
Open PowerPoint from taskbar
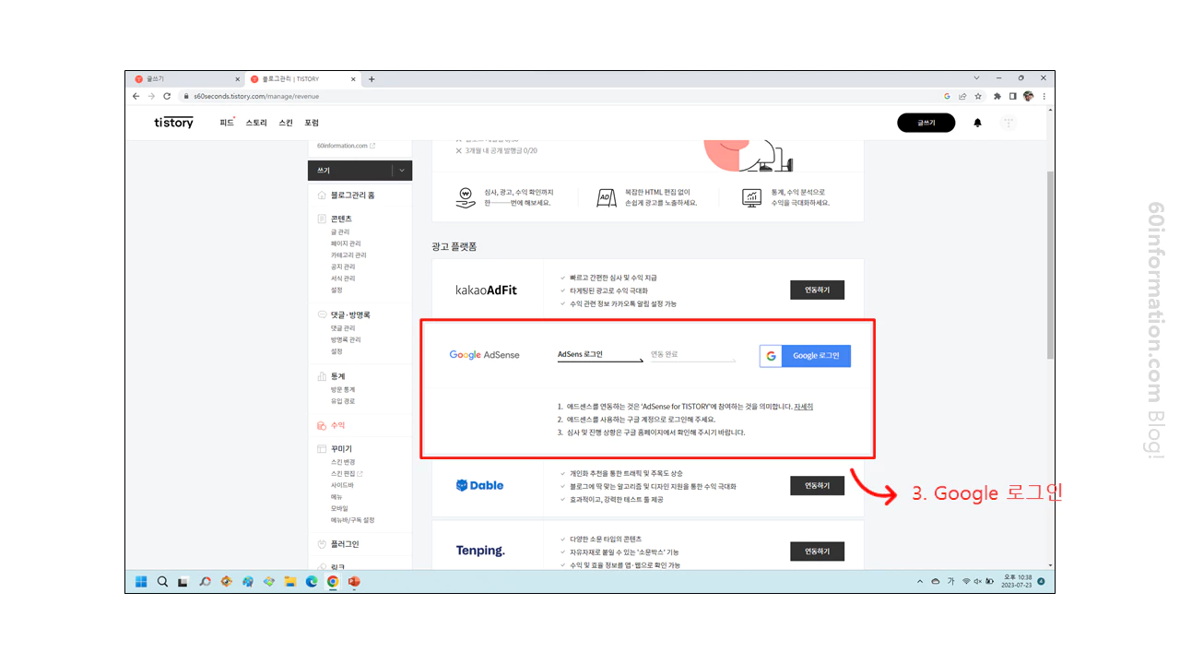tap(354, 582)
